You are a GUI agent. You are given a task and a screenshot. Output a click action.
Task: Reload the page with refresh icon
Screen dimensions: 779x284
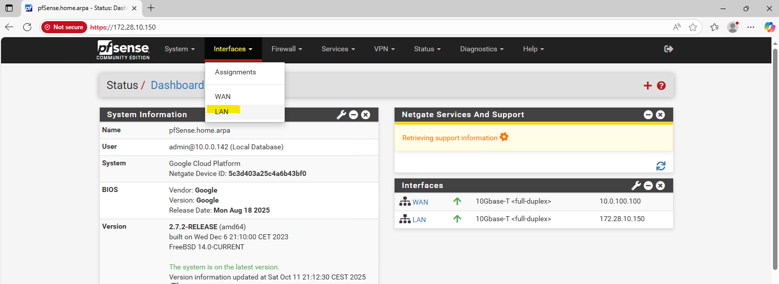(27, 27)
